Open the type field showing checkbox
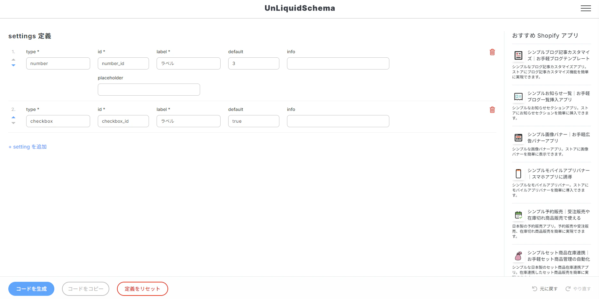Viewport: 599px width, 299px height. point(58,121)
